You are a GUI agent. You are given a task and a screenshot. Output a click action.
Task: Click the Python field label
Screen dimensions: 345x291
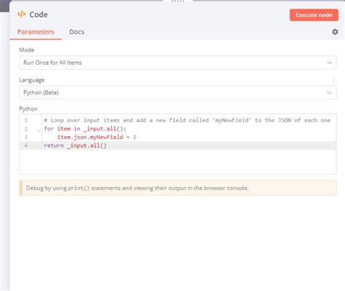click(x=28, y=109)
